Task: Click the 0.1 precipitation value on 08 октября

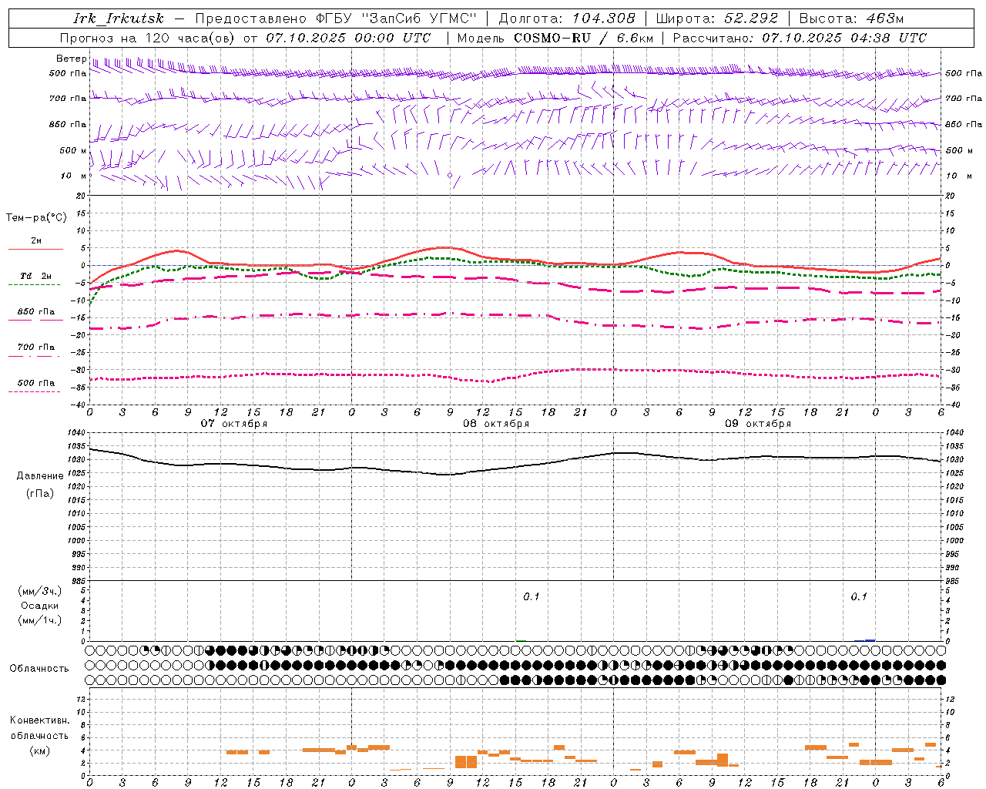Action: [532, 597]
